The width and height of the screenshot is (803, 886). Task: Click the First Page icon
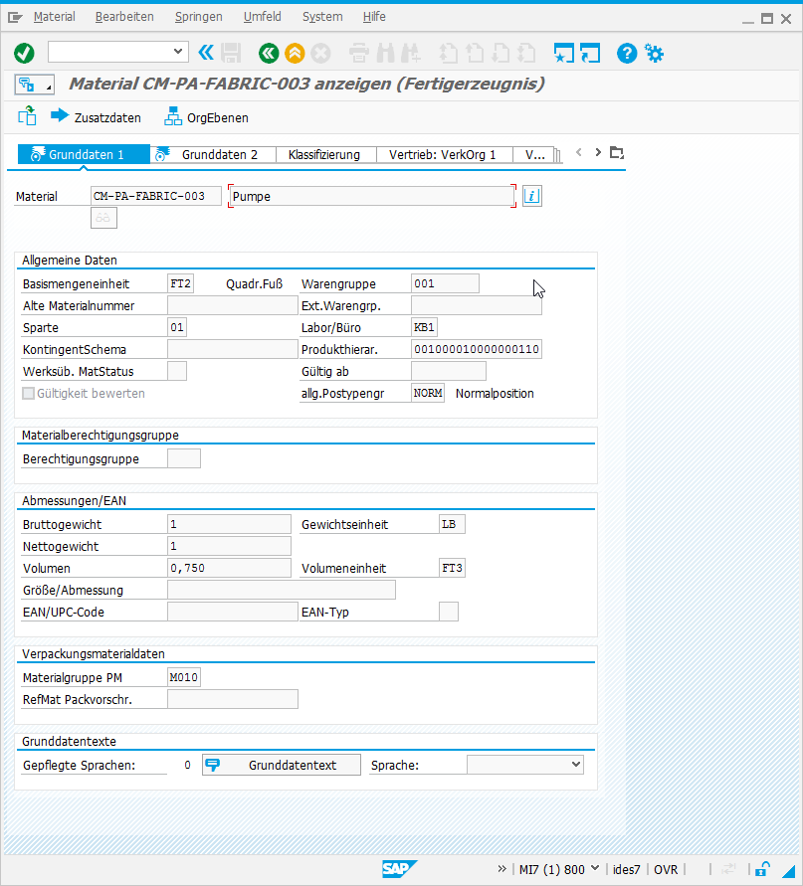click(449, 53)
